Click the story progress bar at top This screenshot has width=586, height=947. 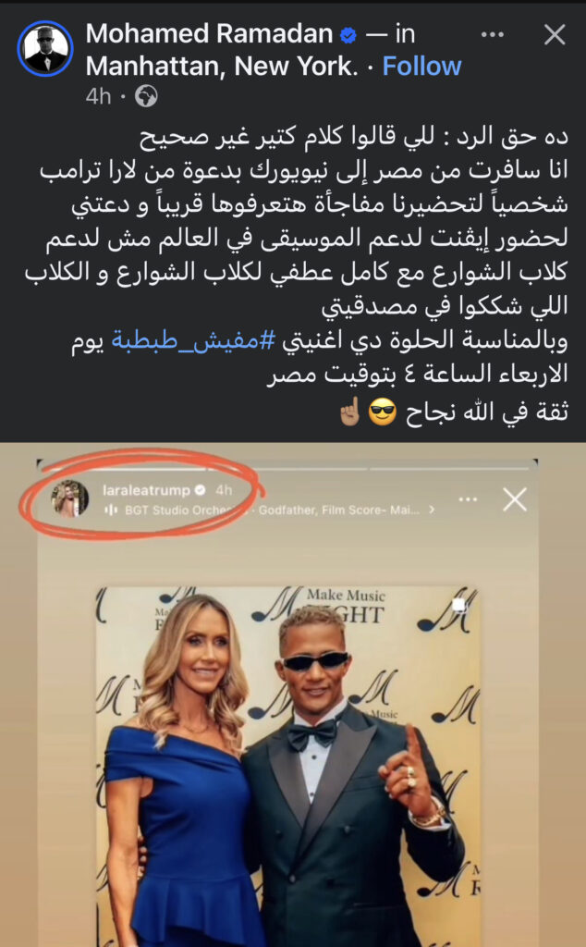click(x=287, y=468)
